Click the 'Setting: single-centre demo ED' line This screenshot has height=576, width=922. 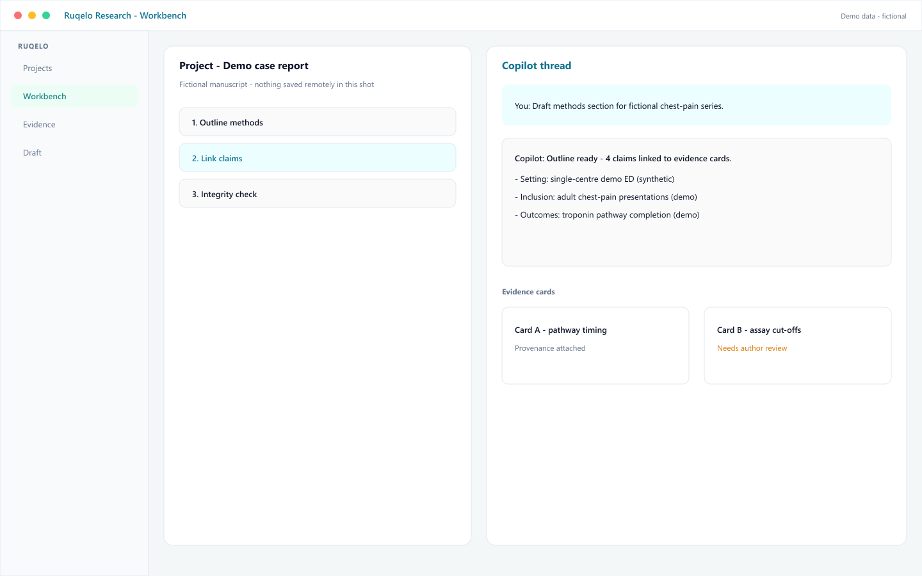tap(594, 179)
